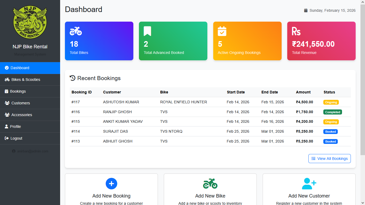
Task: Click the bookmark icon on Total Advanced Booked card
Action: [148, 31]
